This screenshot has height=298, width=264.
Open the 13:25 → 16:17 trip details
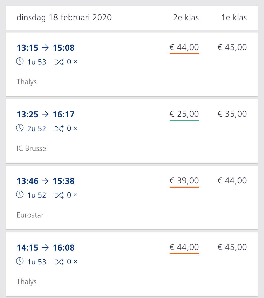46,115
